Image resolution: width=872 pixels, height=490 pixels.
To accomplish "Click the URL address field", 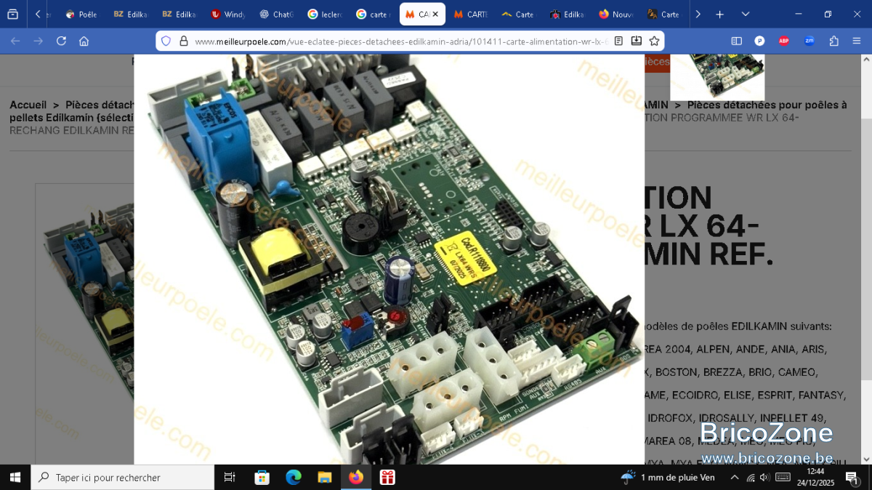I will coord(400,41).
